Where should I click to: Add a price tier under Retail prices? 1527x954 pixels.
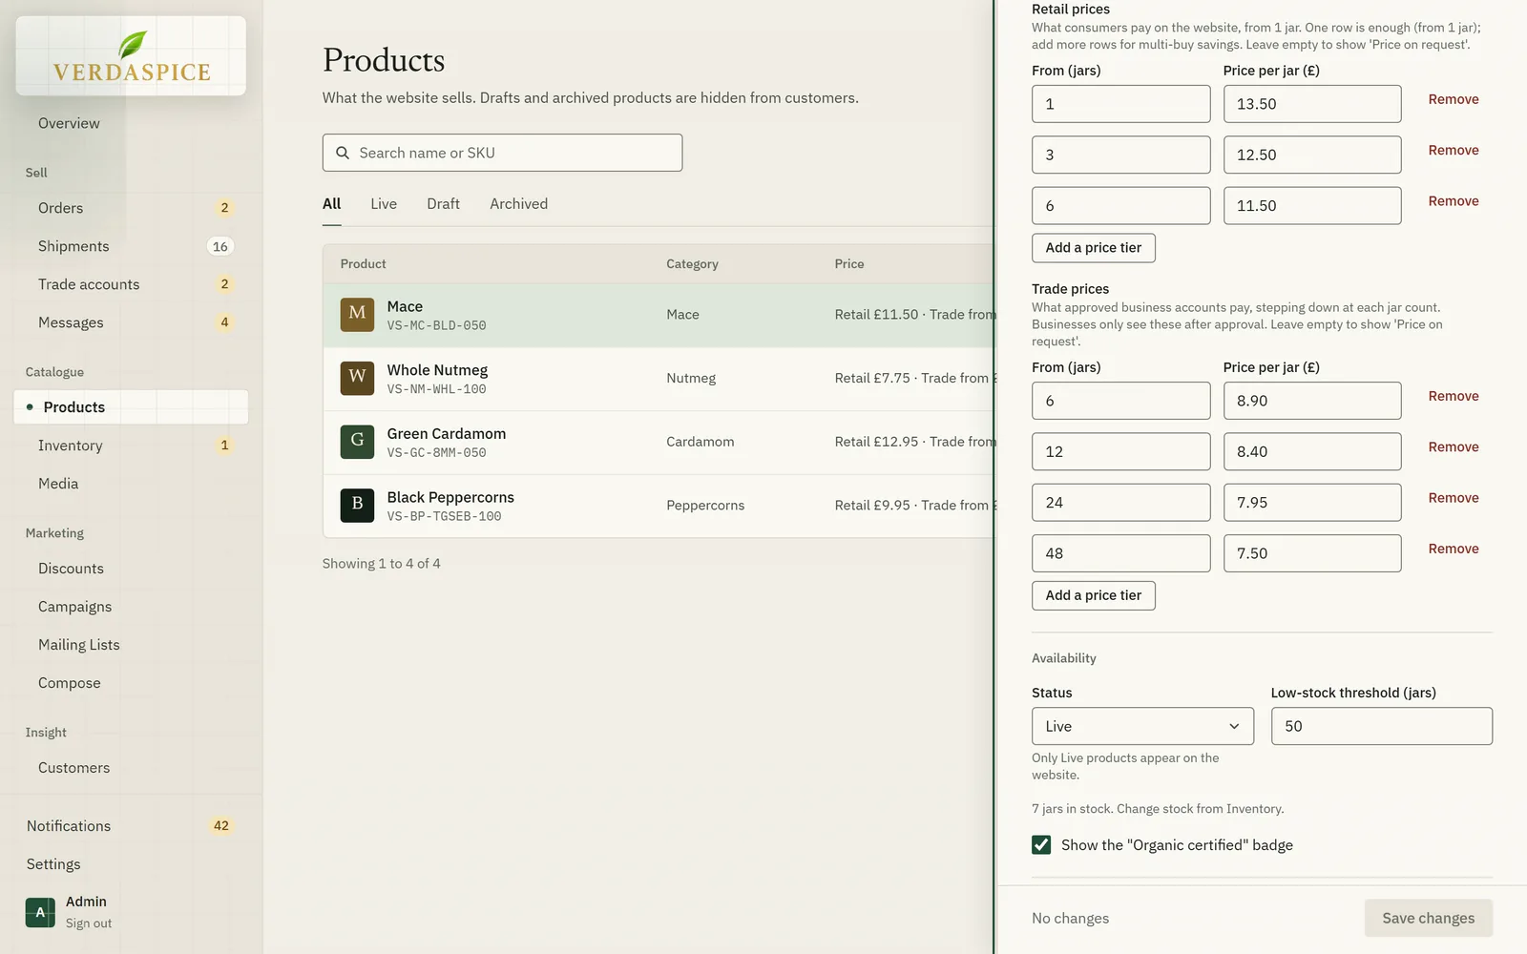coord(1094,248)
